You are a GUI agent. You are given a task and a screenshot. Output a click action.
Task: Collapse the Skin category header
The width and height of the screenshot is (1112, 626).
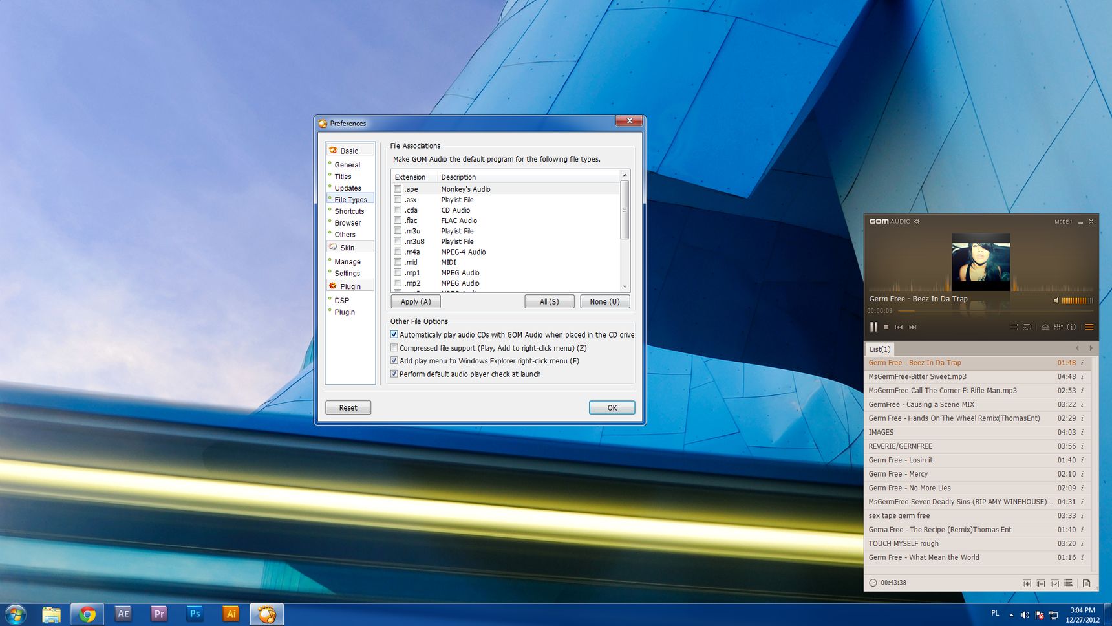coord(350,247)
